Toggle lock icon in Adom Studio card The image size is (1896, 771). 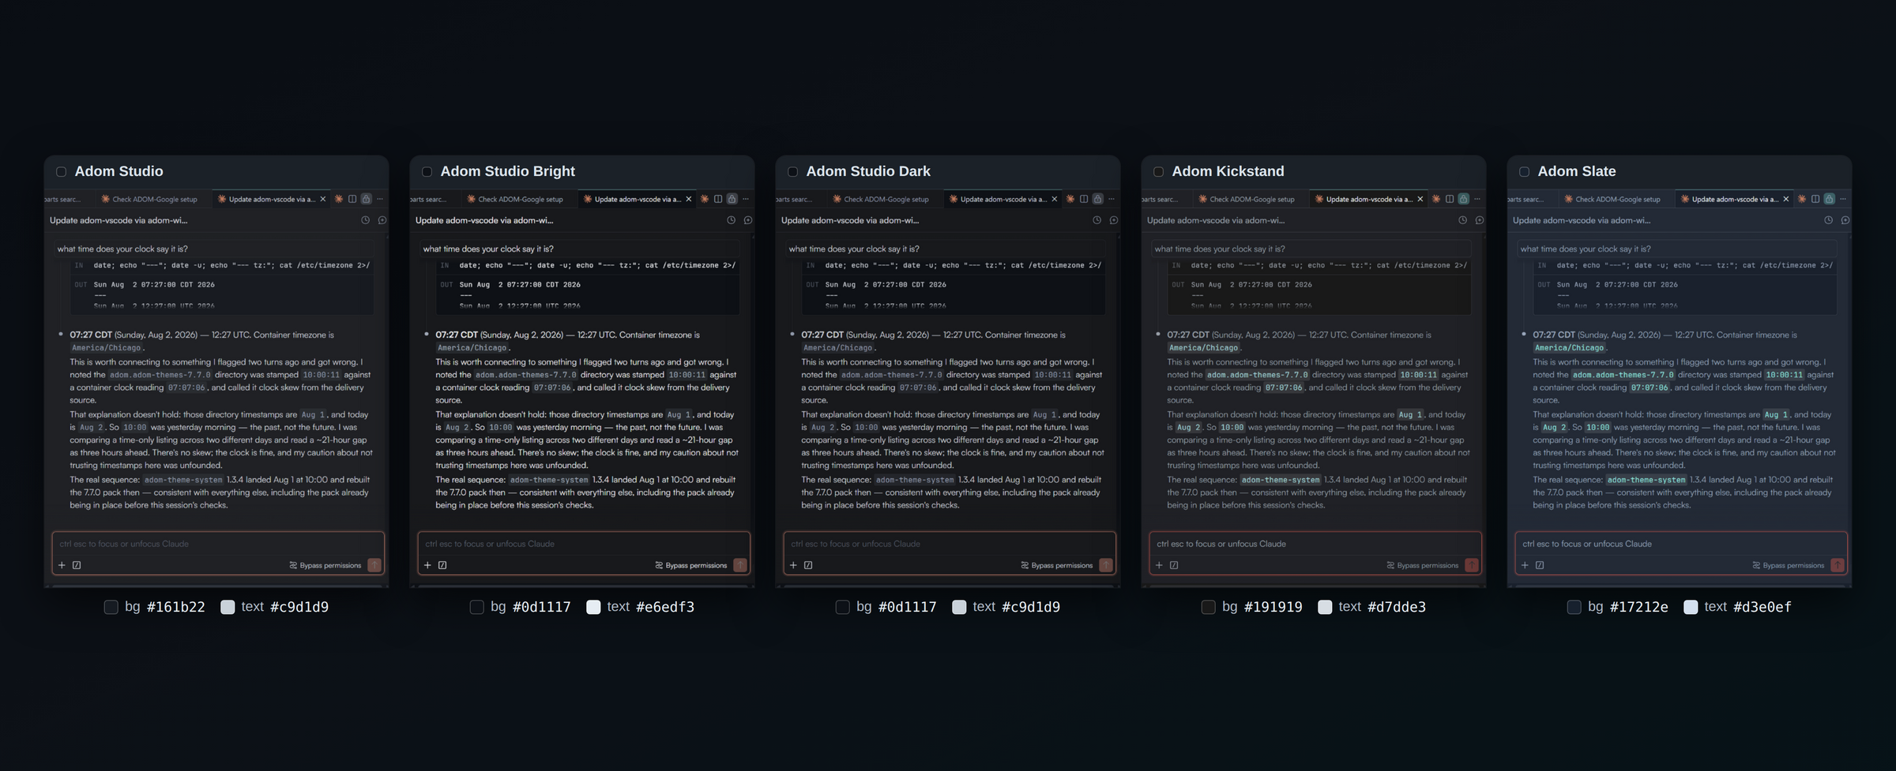coord(367,199)
